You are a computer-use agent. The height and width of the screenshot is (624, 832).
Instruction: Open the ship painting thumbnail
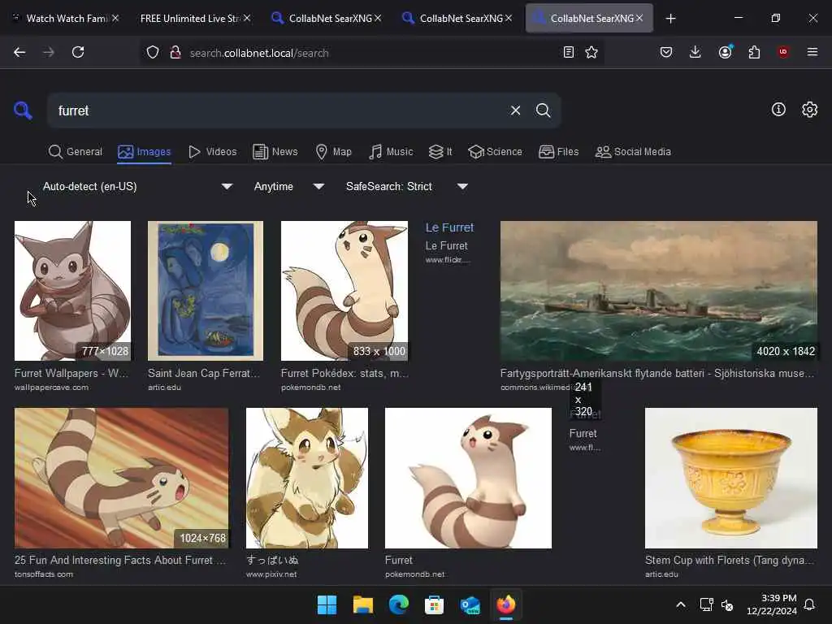[x=658, y=291]
